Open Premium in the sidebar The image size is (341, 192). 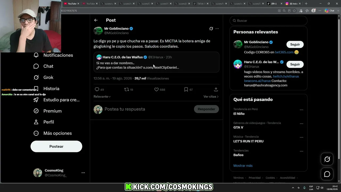[48, 111]
